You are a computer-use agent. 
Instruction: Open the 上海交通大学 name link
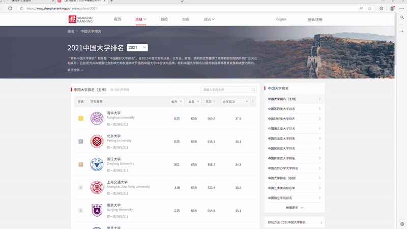(x=117, y=182)
